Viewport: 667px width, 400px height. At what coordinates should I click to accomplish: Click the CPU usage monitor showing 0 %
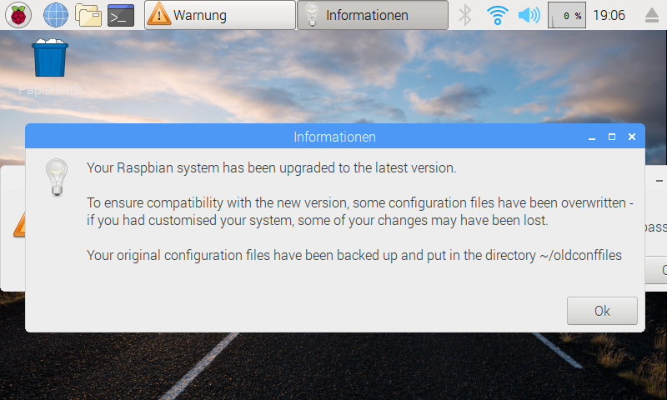point(567,15)
